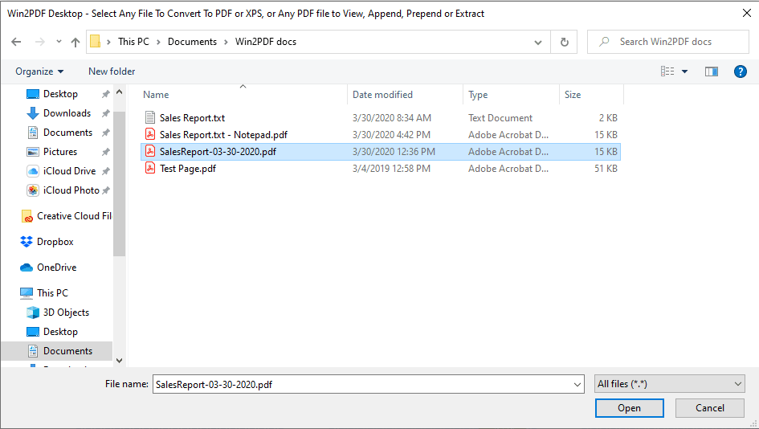759x429 pixels.
Task: Open help with the question mark icon
Action: 740,71
